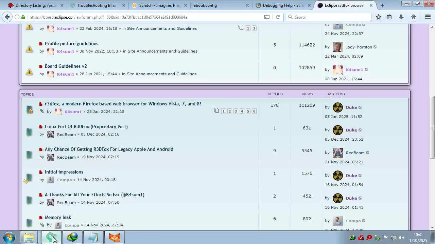Click JodyThornton's avatar picture

[337, 47]
